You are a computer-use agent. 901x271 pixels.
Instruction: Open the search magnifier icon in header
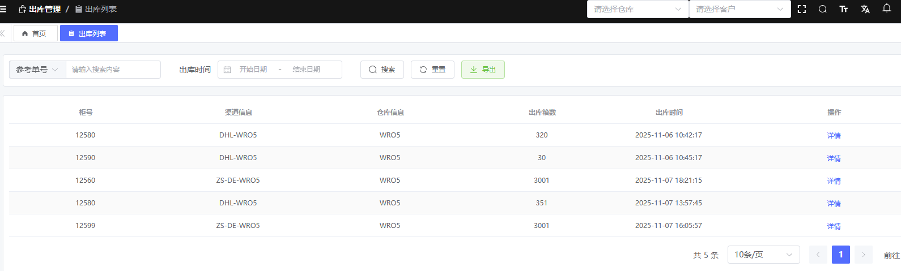point(823,9)
